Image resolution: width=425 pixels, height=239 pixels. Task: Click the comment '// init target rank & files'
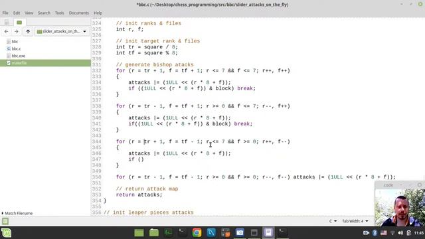(158, 41)
